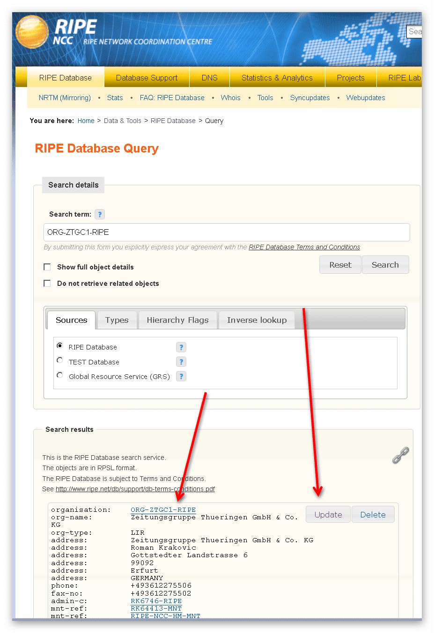Click the Reset button
This screenshot has height=633, width=434.
340,265
